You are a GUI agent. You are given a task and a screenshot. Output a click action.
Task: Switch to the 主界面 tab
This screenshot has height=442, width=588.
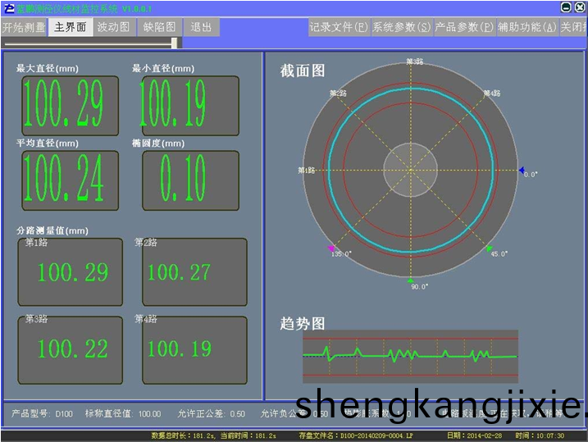point(71,27)
